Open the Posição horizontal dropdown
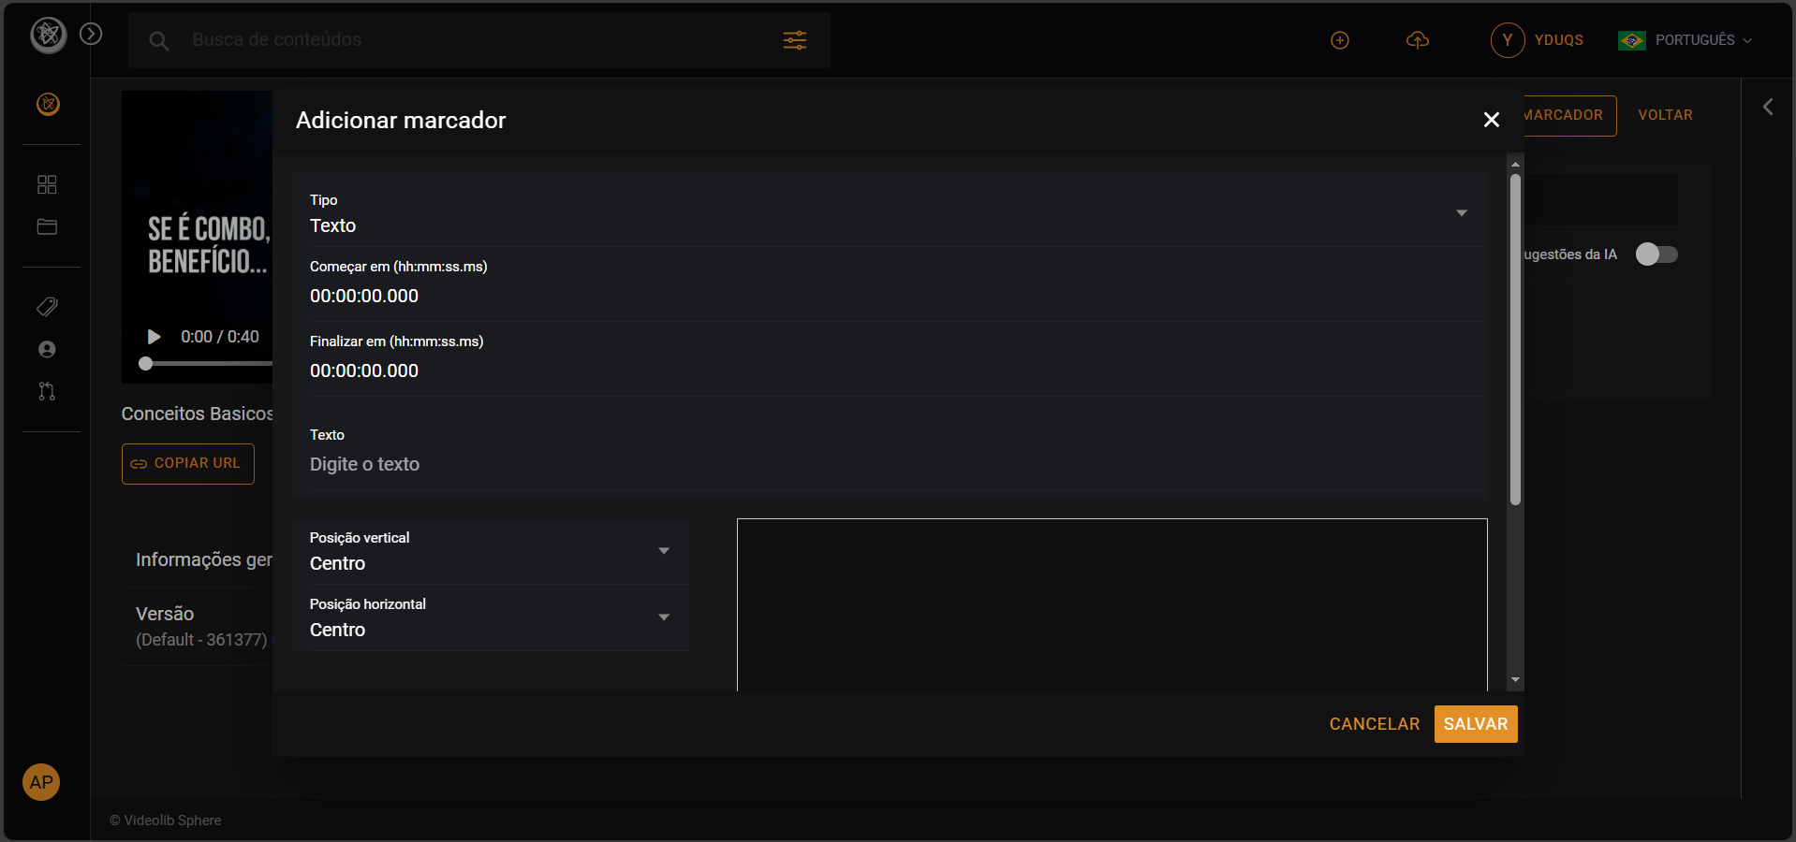This screenshot has height=842, width=1796. coord(664,617)
